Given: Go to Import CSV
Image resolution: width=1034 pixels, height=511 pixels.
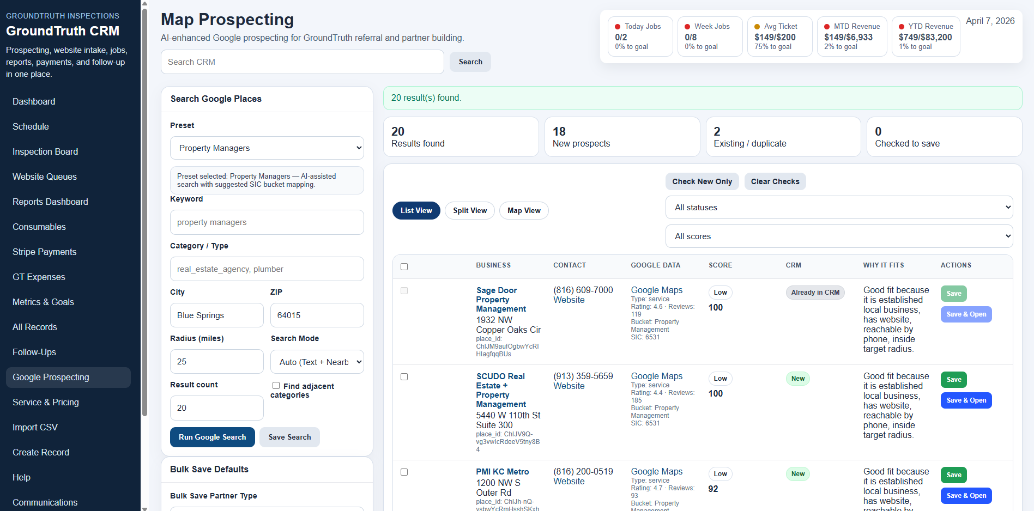Looking at the screenshot, I should click(x=68, y=428).
